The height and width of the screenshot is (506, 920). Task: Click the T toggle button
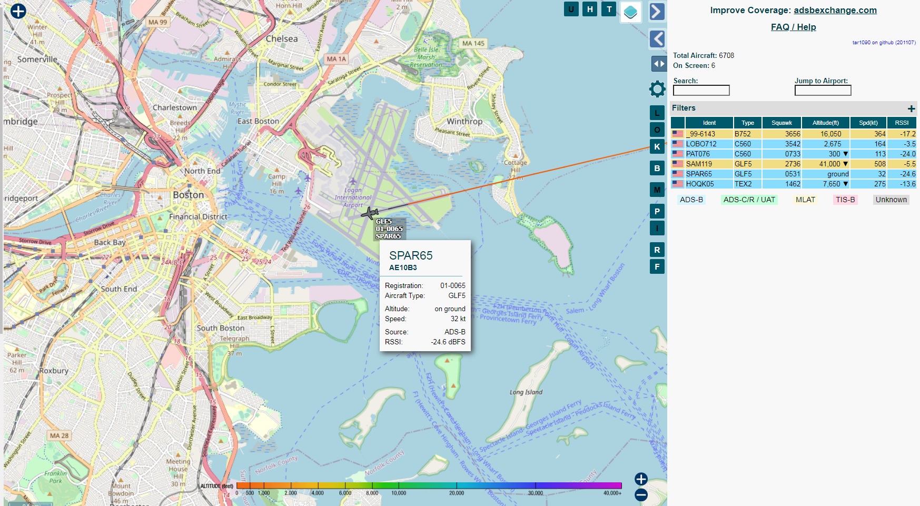609,9
